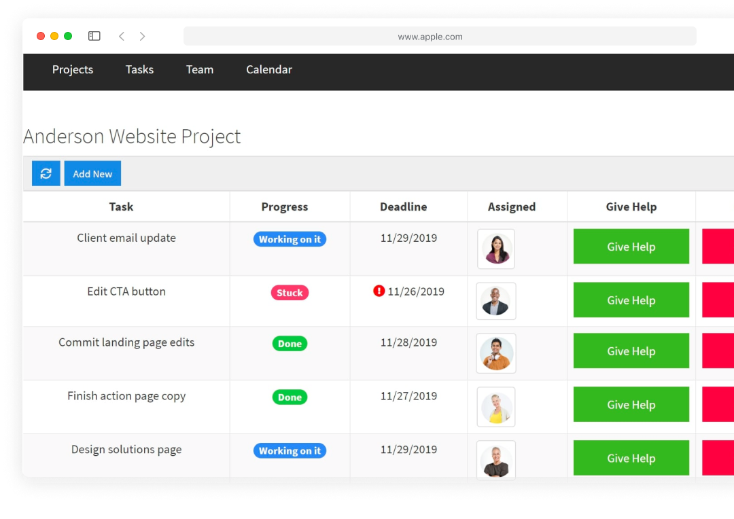Open assignee photo for Finish action page copy

point(496,407)
